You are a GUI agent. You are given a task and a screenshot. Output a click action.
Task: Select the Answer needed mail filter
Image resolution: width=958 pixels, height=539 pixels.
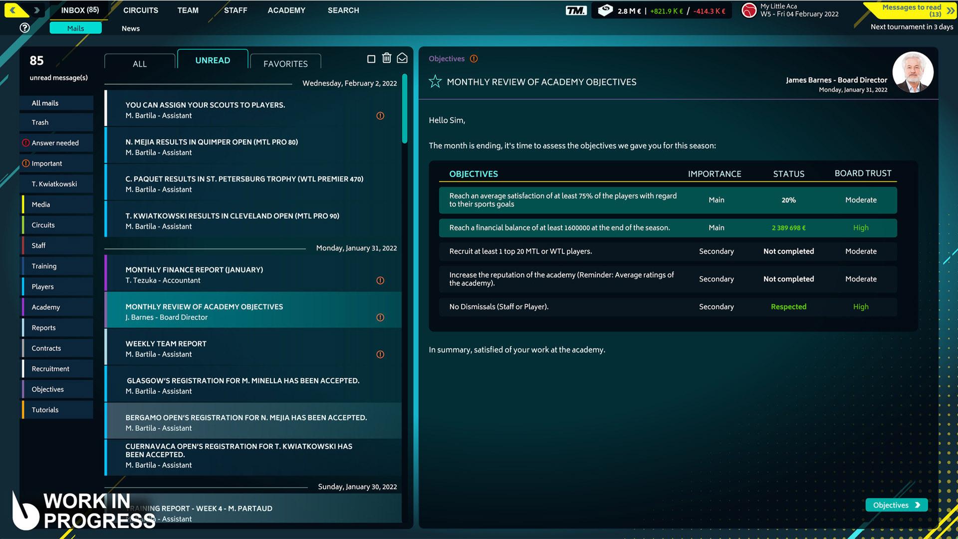point(55,143)
